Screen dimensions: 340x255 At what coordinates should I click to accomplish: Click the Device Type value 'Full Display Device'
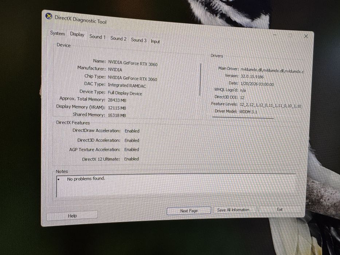pos(125,93)
